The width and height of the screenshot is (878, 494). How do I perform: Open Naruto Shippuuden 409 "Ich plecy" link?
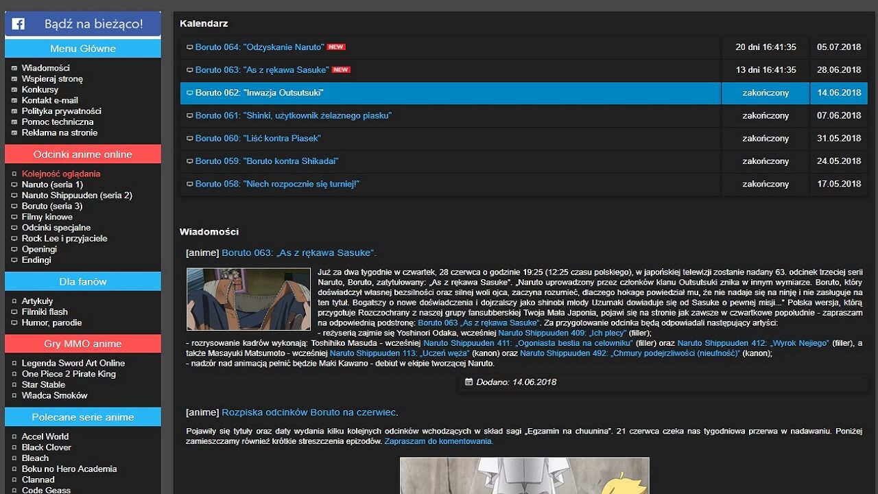(562, 333)
